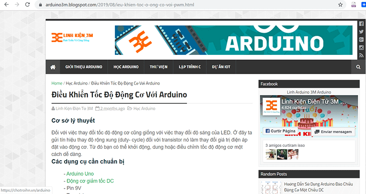Click the Học Arduino breadcrumb link
This screenshot has height=194, width=366.
click(x=76, y=83)
